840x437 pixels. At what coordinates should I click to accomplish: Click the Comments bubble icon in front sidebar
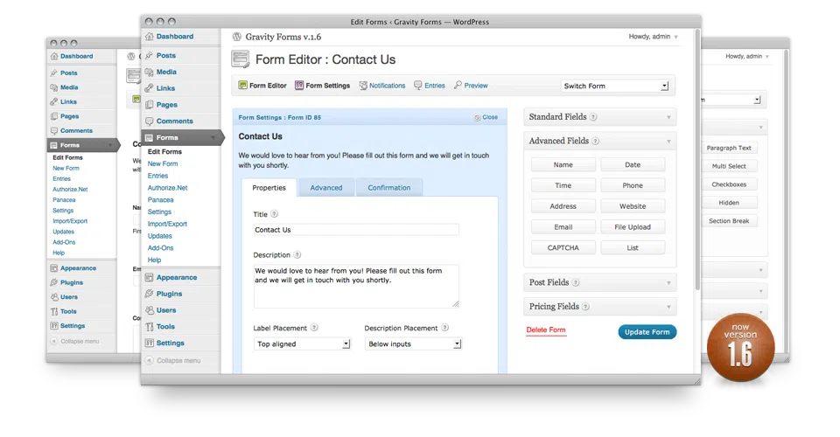pos(149,121)
